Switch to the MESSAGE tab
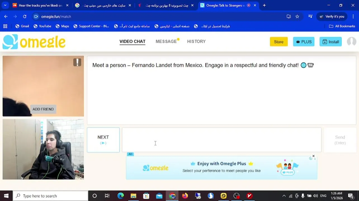Image resolution: width=359 pixels, height=201 pixels. click(x=166, y=41)
